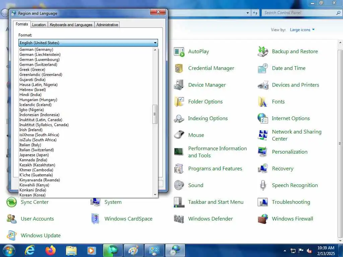Click the Search Control Panel field
The width and height of the screenshot is (343, 257).
coord(299,13)
